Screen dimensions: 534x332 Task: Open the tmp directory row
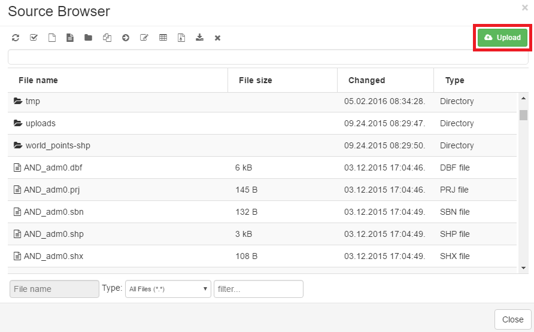point(262,101)
